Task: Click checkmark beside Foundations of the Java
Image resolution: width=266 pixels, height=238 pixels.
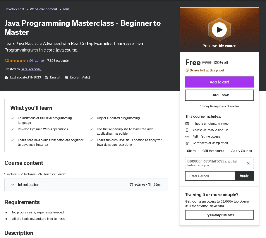Action: (x=12, y=118)
